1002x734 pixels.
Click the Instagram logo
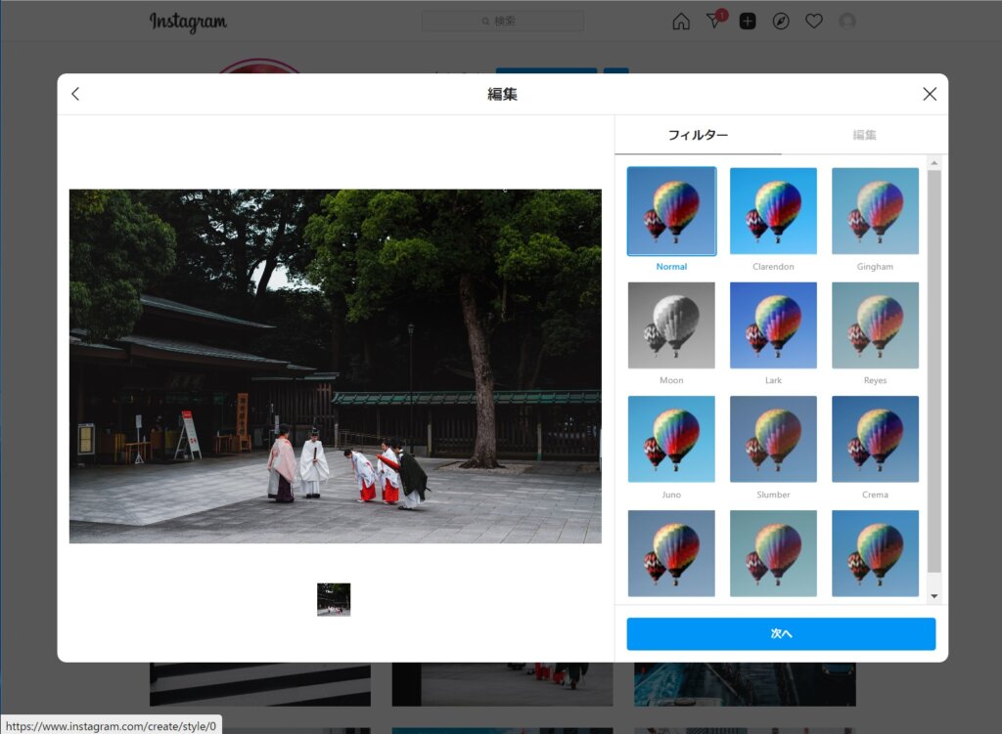[x=188, y=22]
